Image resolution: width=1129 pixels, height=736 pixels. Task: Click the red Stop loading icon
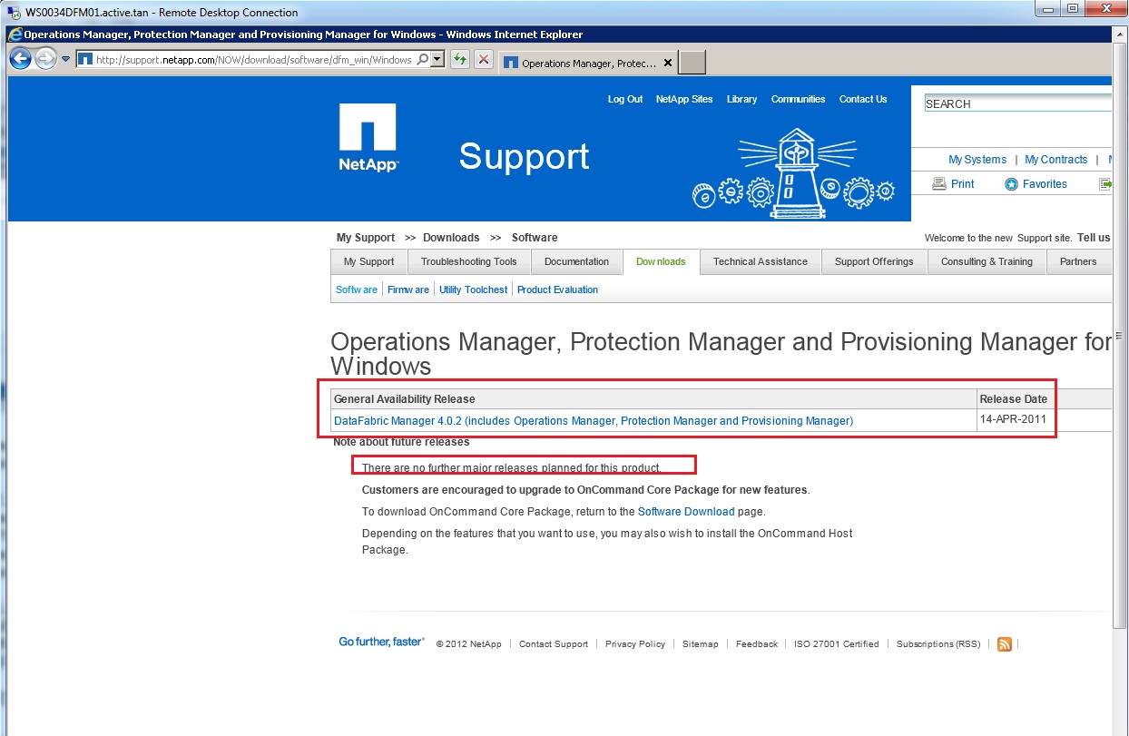(x=484, y=60)
